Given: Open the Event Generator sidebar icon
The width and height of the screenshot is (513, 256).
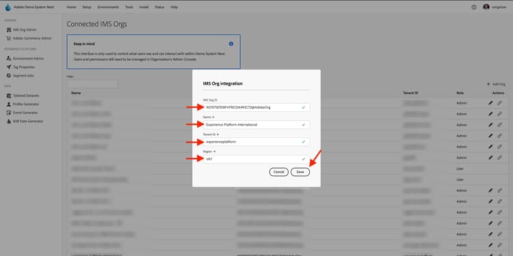Looking at the screenshot, I should pos(9,113).
